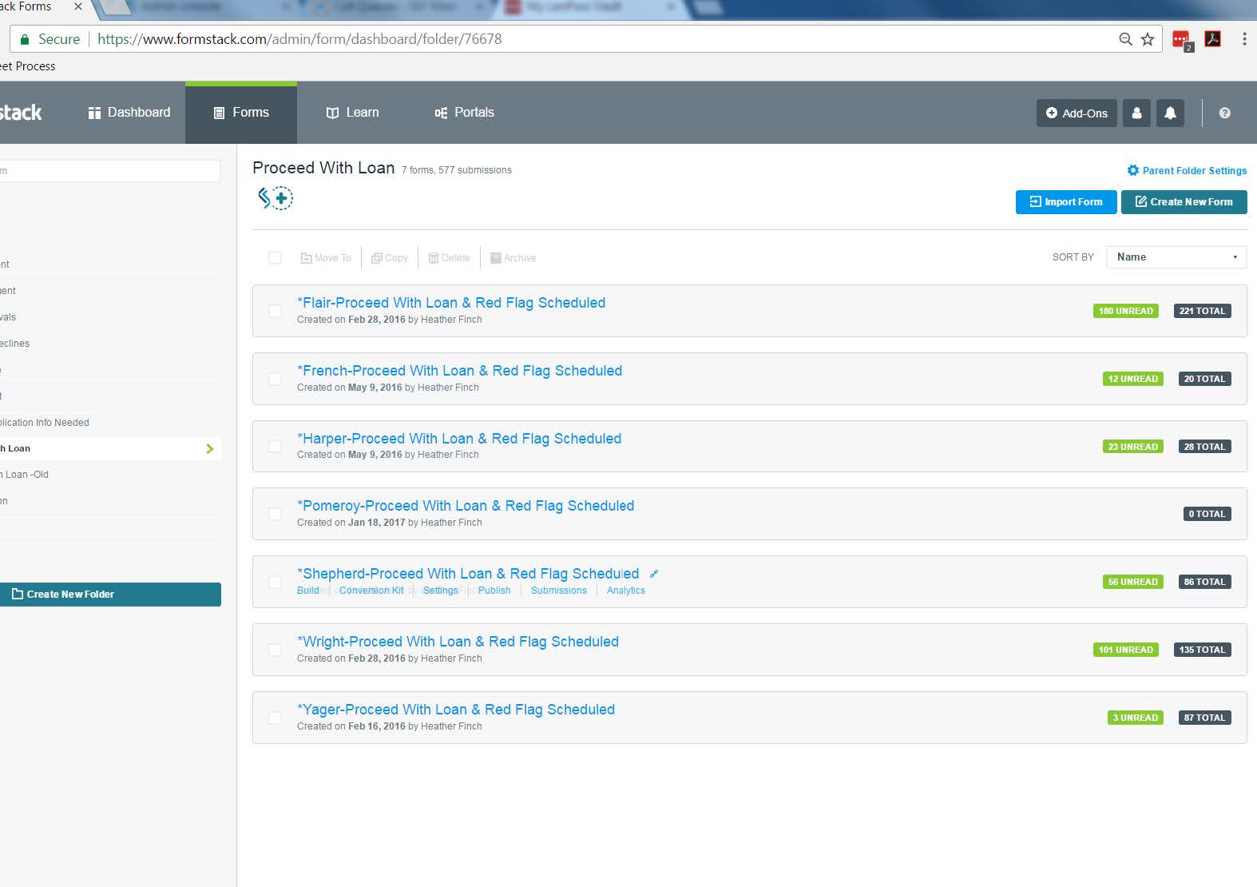Check the Wright-Proceed With Loan form box

click(x=275, y=650)
